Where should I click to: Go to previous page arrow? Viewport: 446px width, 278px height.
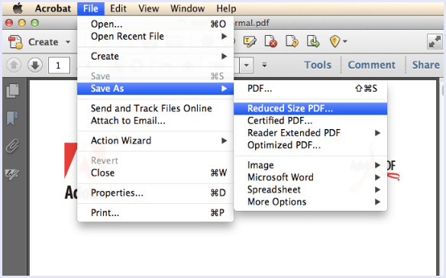click(14, 65)
